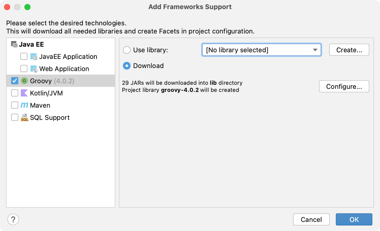Choose the Download radio option

point(127,66)
